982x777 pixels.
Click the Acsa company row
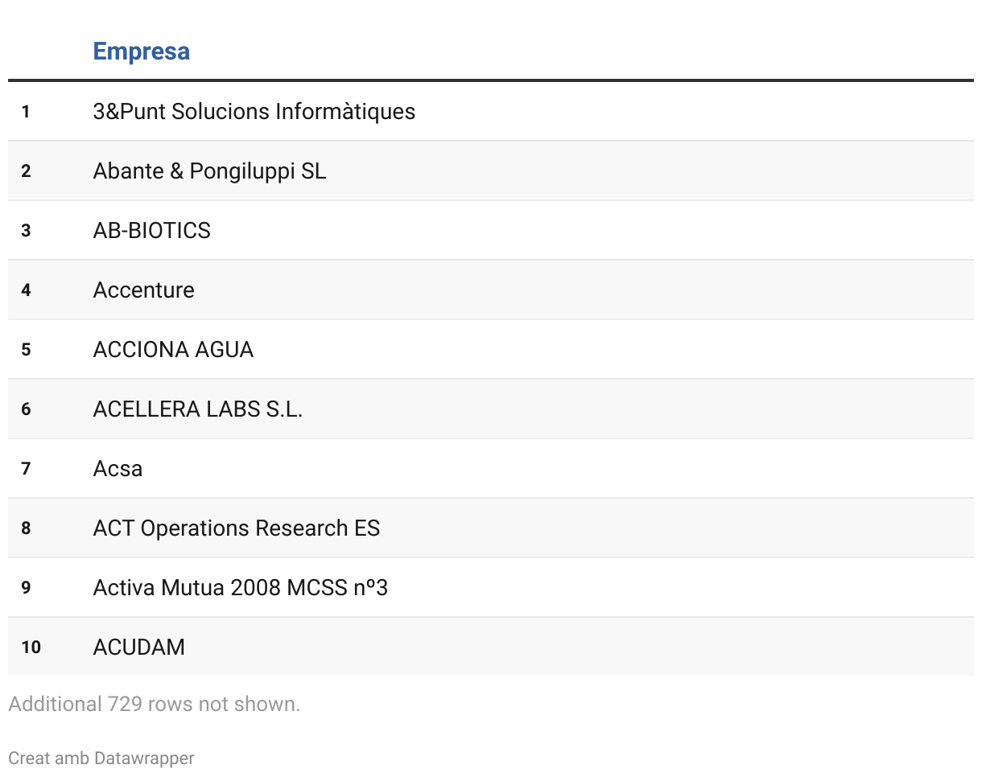[491, 468]
